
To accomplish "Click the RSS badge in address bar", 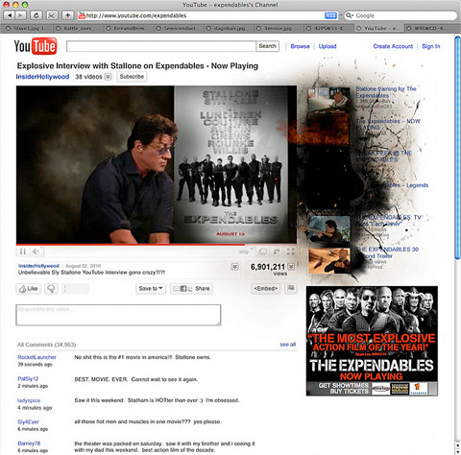I will point(330,15).
